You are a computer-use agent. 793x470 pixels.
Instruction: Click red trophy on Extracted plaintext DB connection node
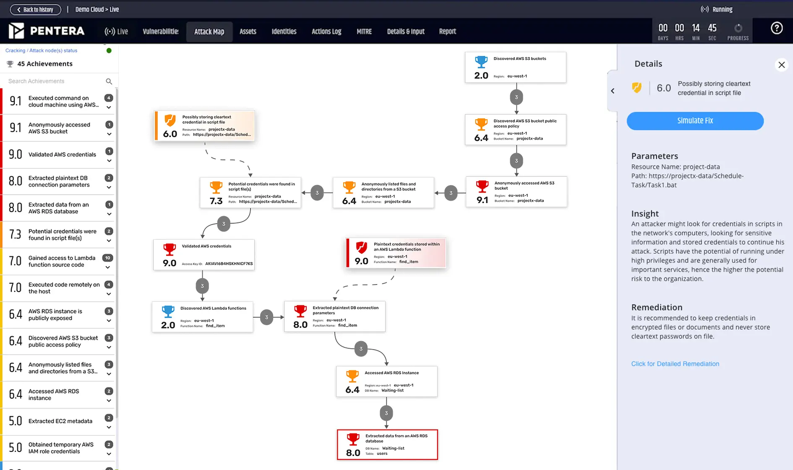coord(300,311)
